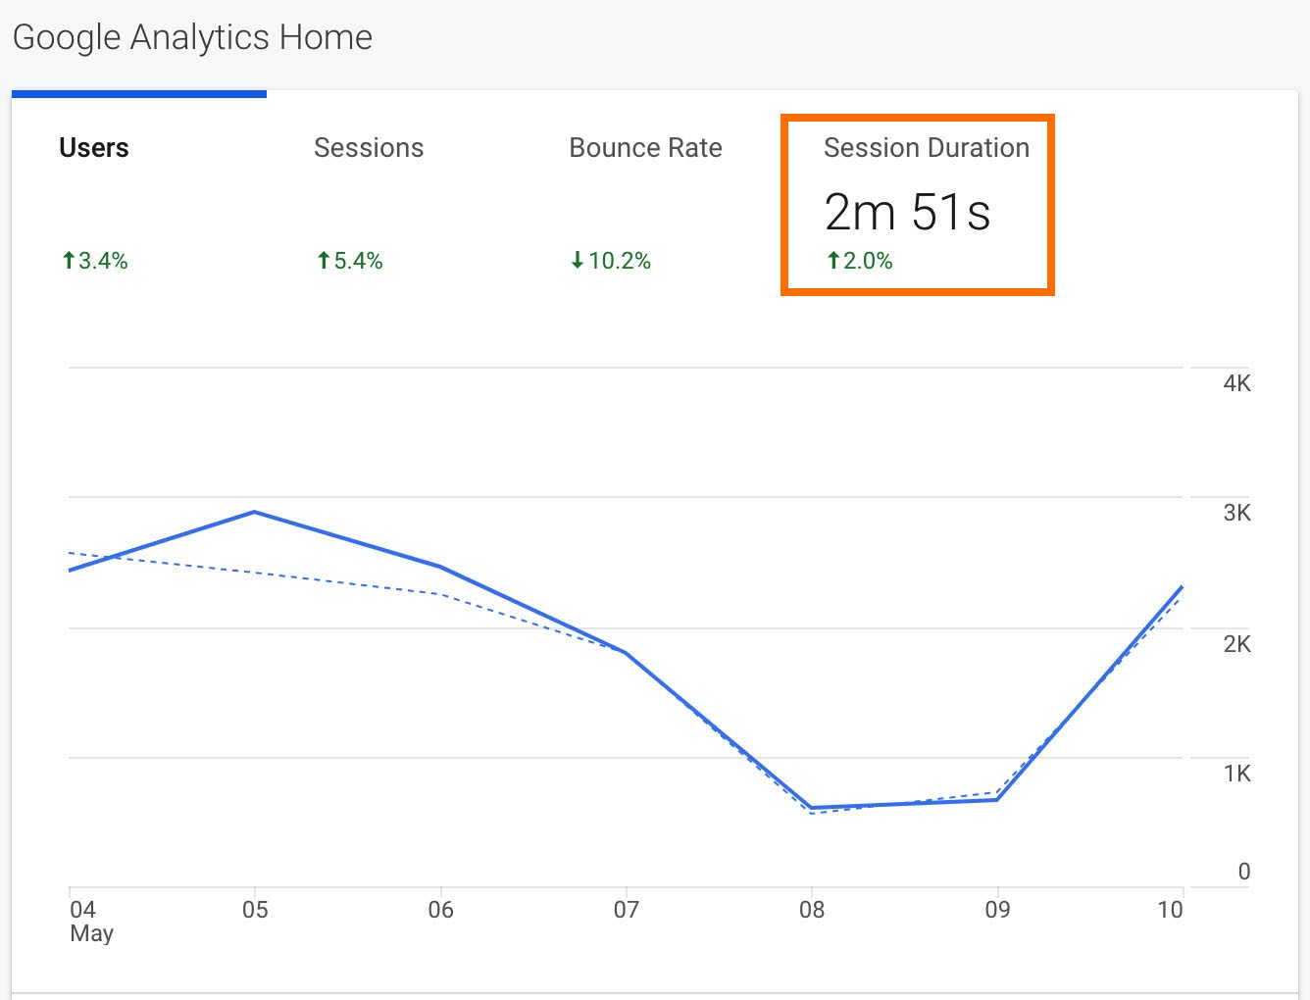Click the 0 y-axis label
This screenshot has height=1000, width=1310.
point(1244,872)
